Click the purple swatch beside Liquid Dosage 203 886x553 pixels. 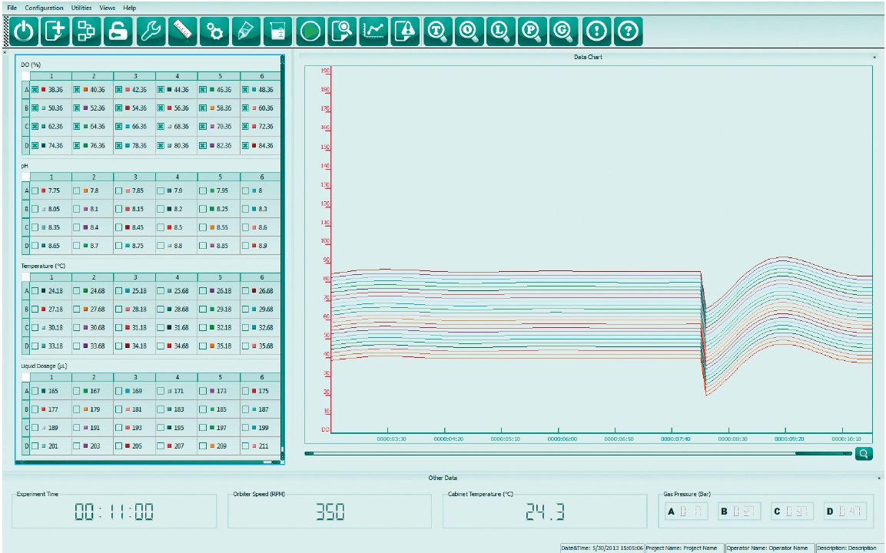pos(85,446)
